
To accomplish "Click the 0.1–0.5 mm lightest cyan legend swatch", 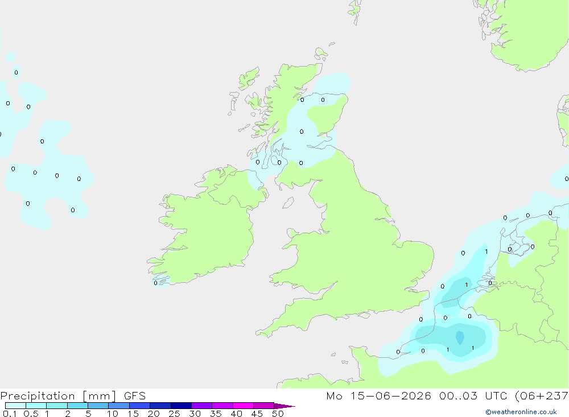I will (x=15, y=406).
